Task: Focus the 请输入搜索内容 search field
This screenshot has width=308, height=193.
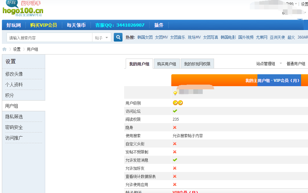Action: (x=50, y=37)
